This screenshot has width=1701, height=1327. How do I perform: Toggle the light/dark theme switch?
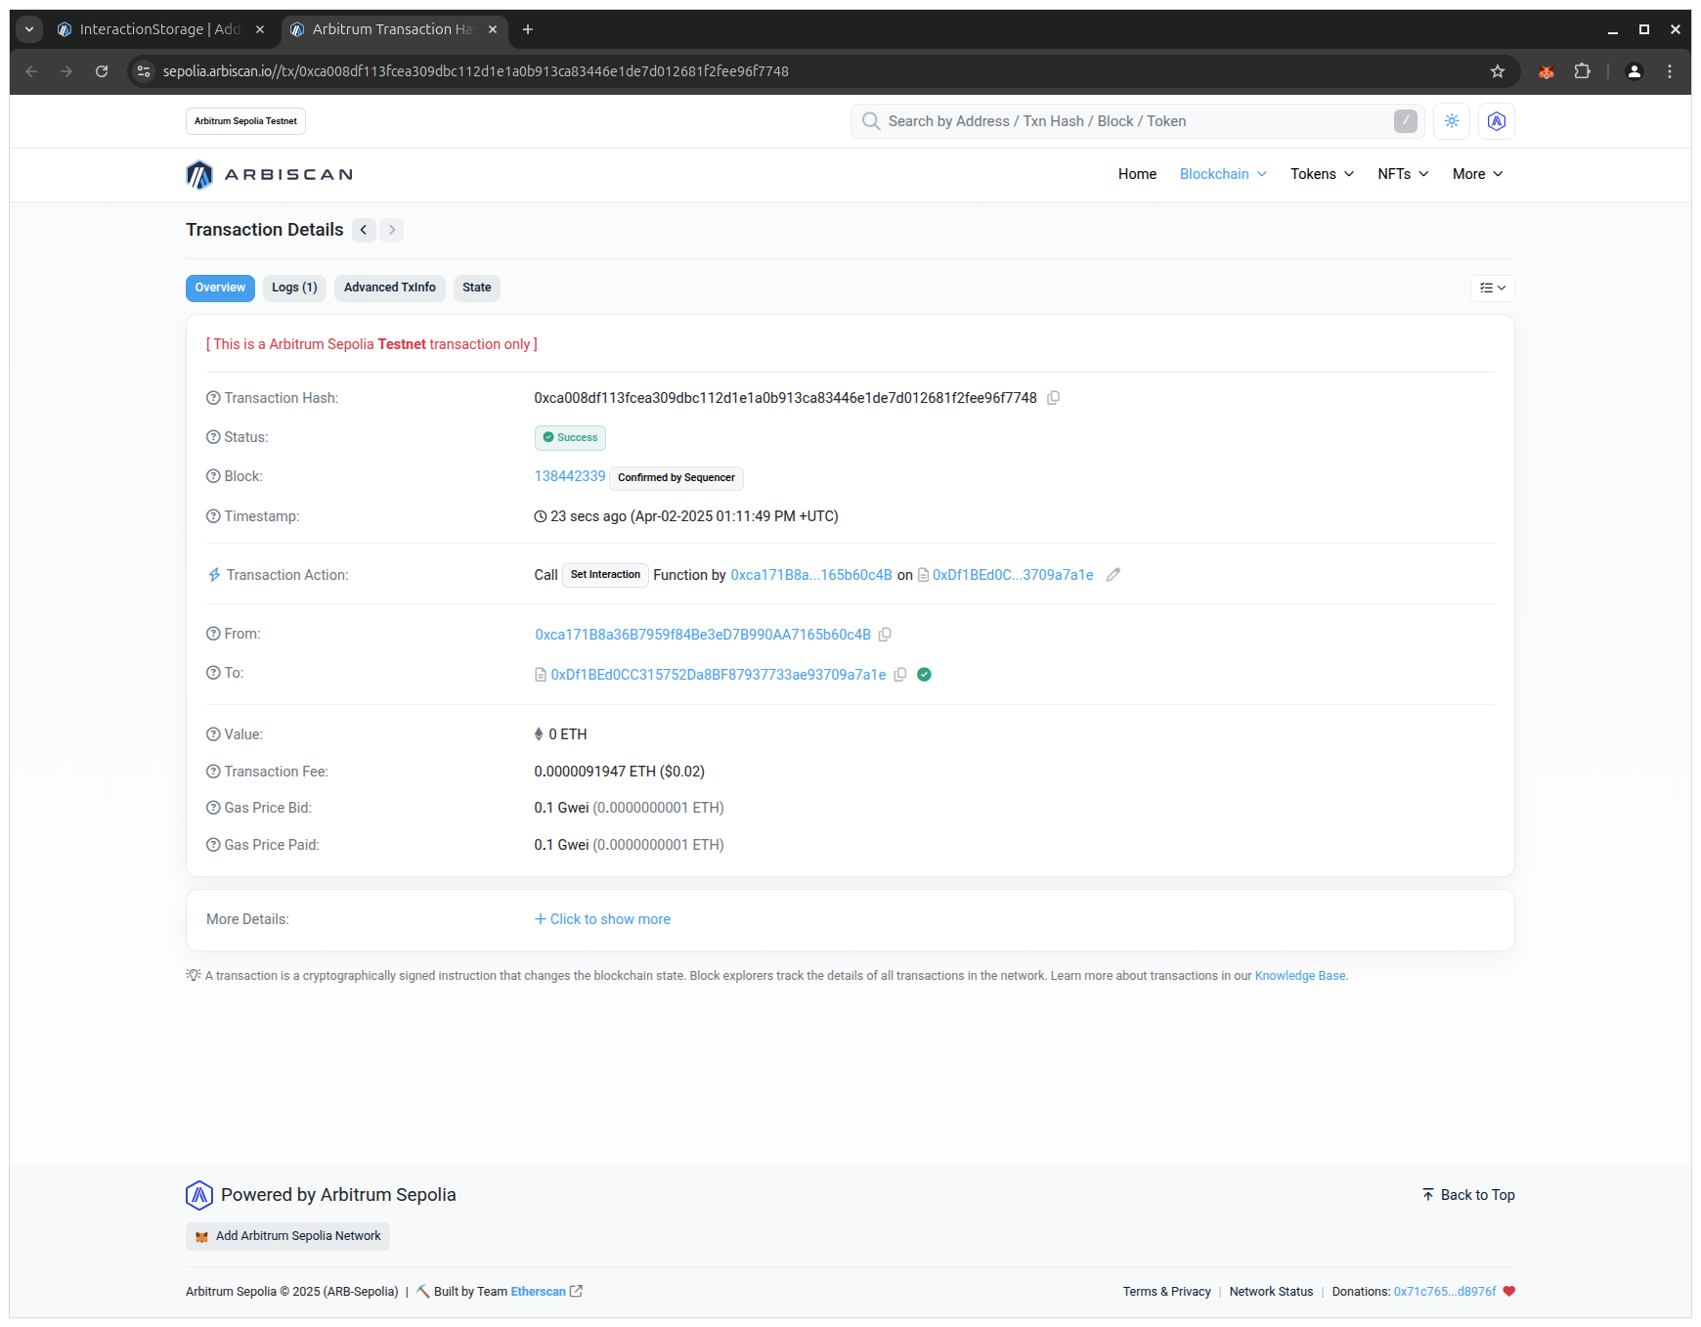(x=1452, y=121)
